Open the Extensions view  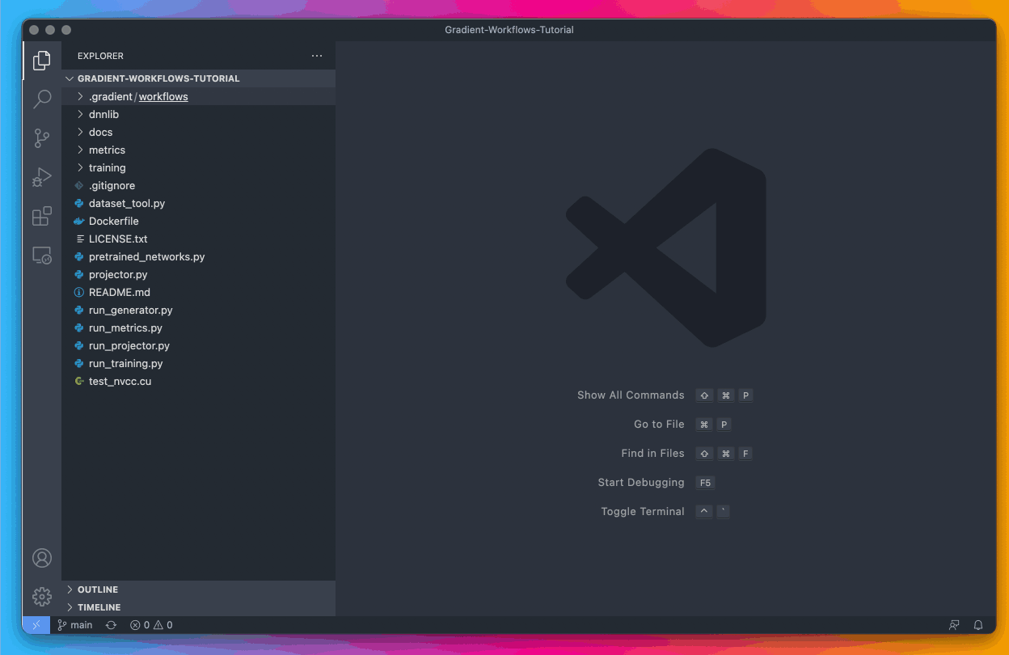coord(42,216)
